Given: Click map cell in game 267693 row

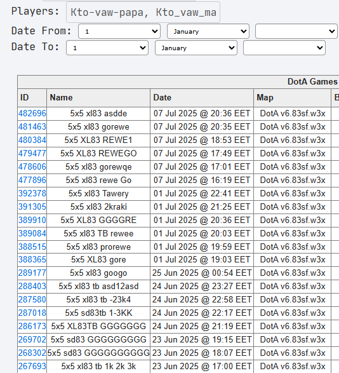Looking at the screenshot, I should pyautogui.click(x=293, y=366).
